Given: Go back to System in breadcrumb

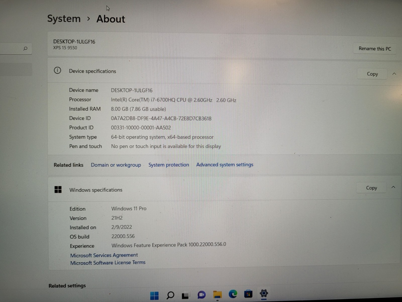Looking at the screenshot, I should tap(64, 19).
